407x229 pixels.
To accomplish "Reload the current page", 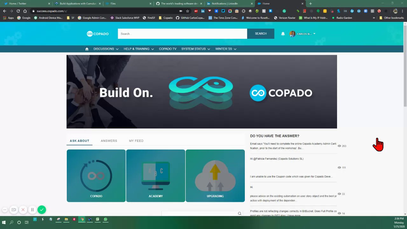I will tap(18, 11).
